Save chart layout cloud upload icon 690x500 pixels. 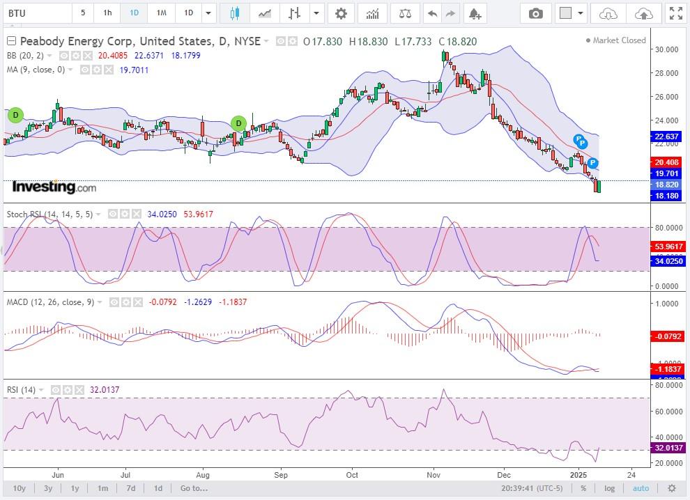(644, 13)
